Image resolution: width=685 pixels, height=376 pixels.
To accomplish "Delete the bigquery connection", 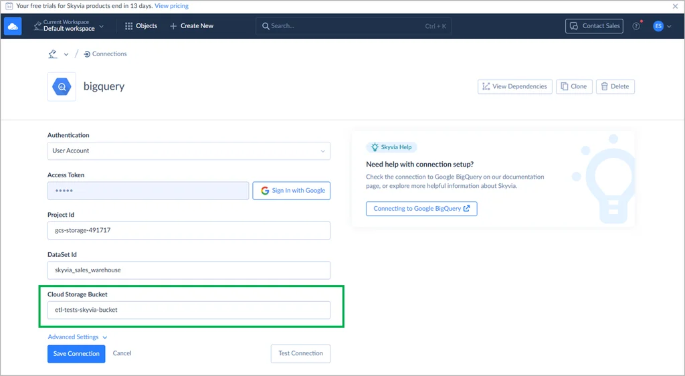I will [615, 86].
